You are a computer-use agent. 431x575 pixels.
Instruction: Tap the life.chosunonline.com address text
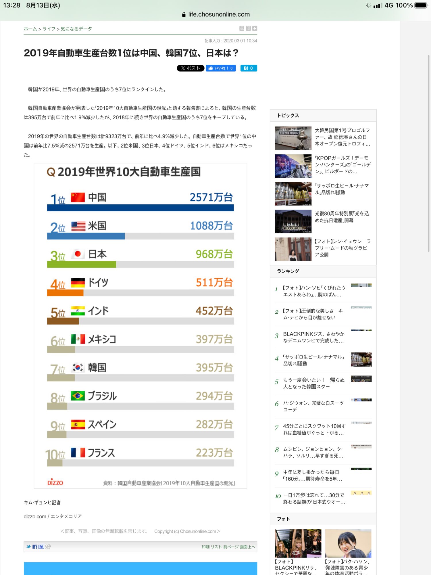coord(219,14)
